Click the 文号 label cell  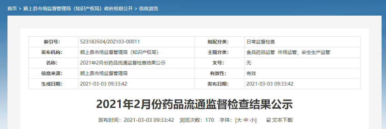pyautogui.click(x=220, y=63)
